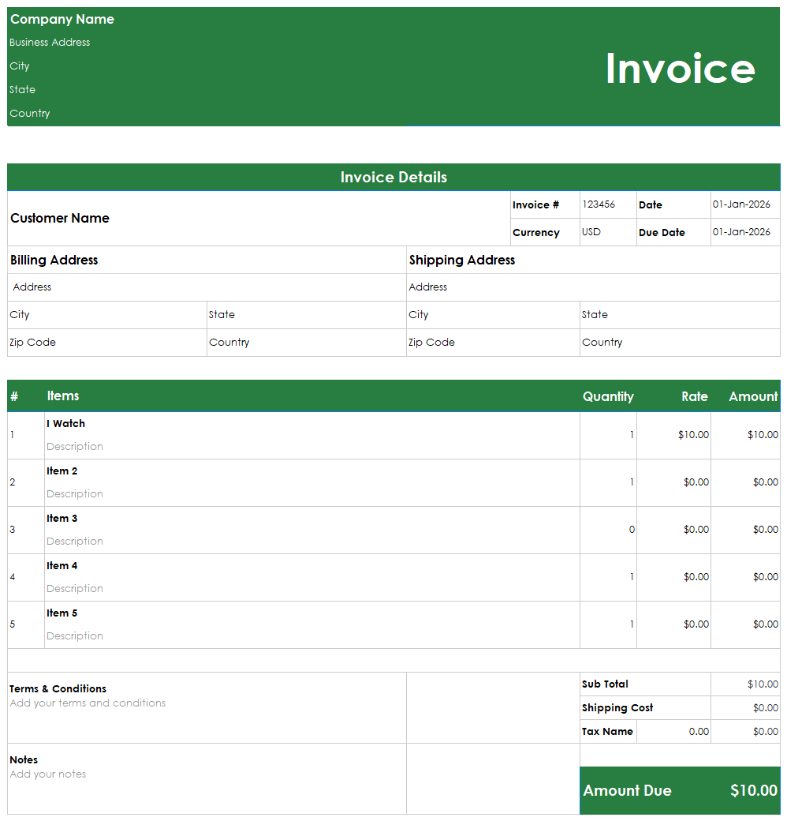Select the Quantity cell for Item 3

(x=608, y=529)
